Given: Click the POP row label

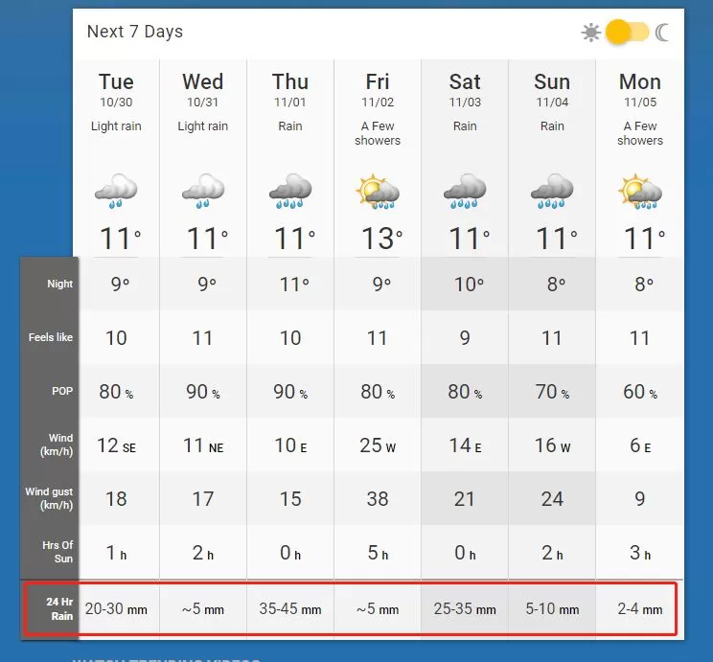Looking at the screenshot, I should click(62, 391).
